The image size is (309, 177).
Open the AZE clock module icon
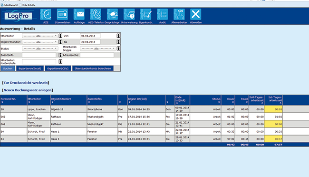pos(46,14)
